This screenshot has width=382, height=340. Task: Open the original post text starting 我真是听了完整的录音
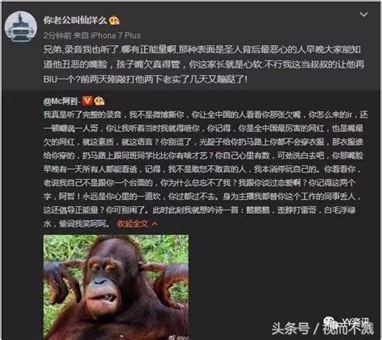[206, 169]
